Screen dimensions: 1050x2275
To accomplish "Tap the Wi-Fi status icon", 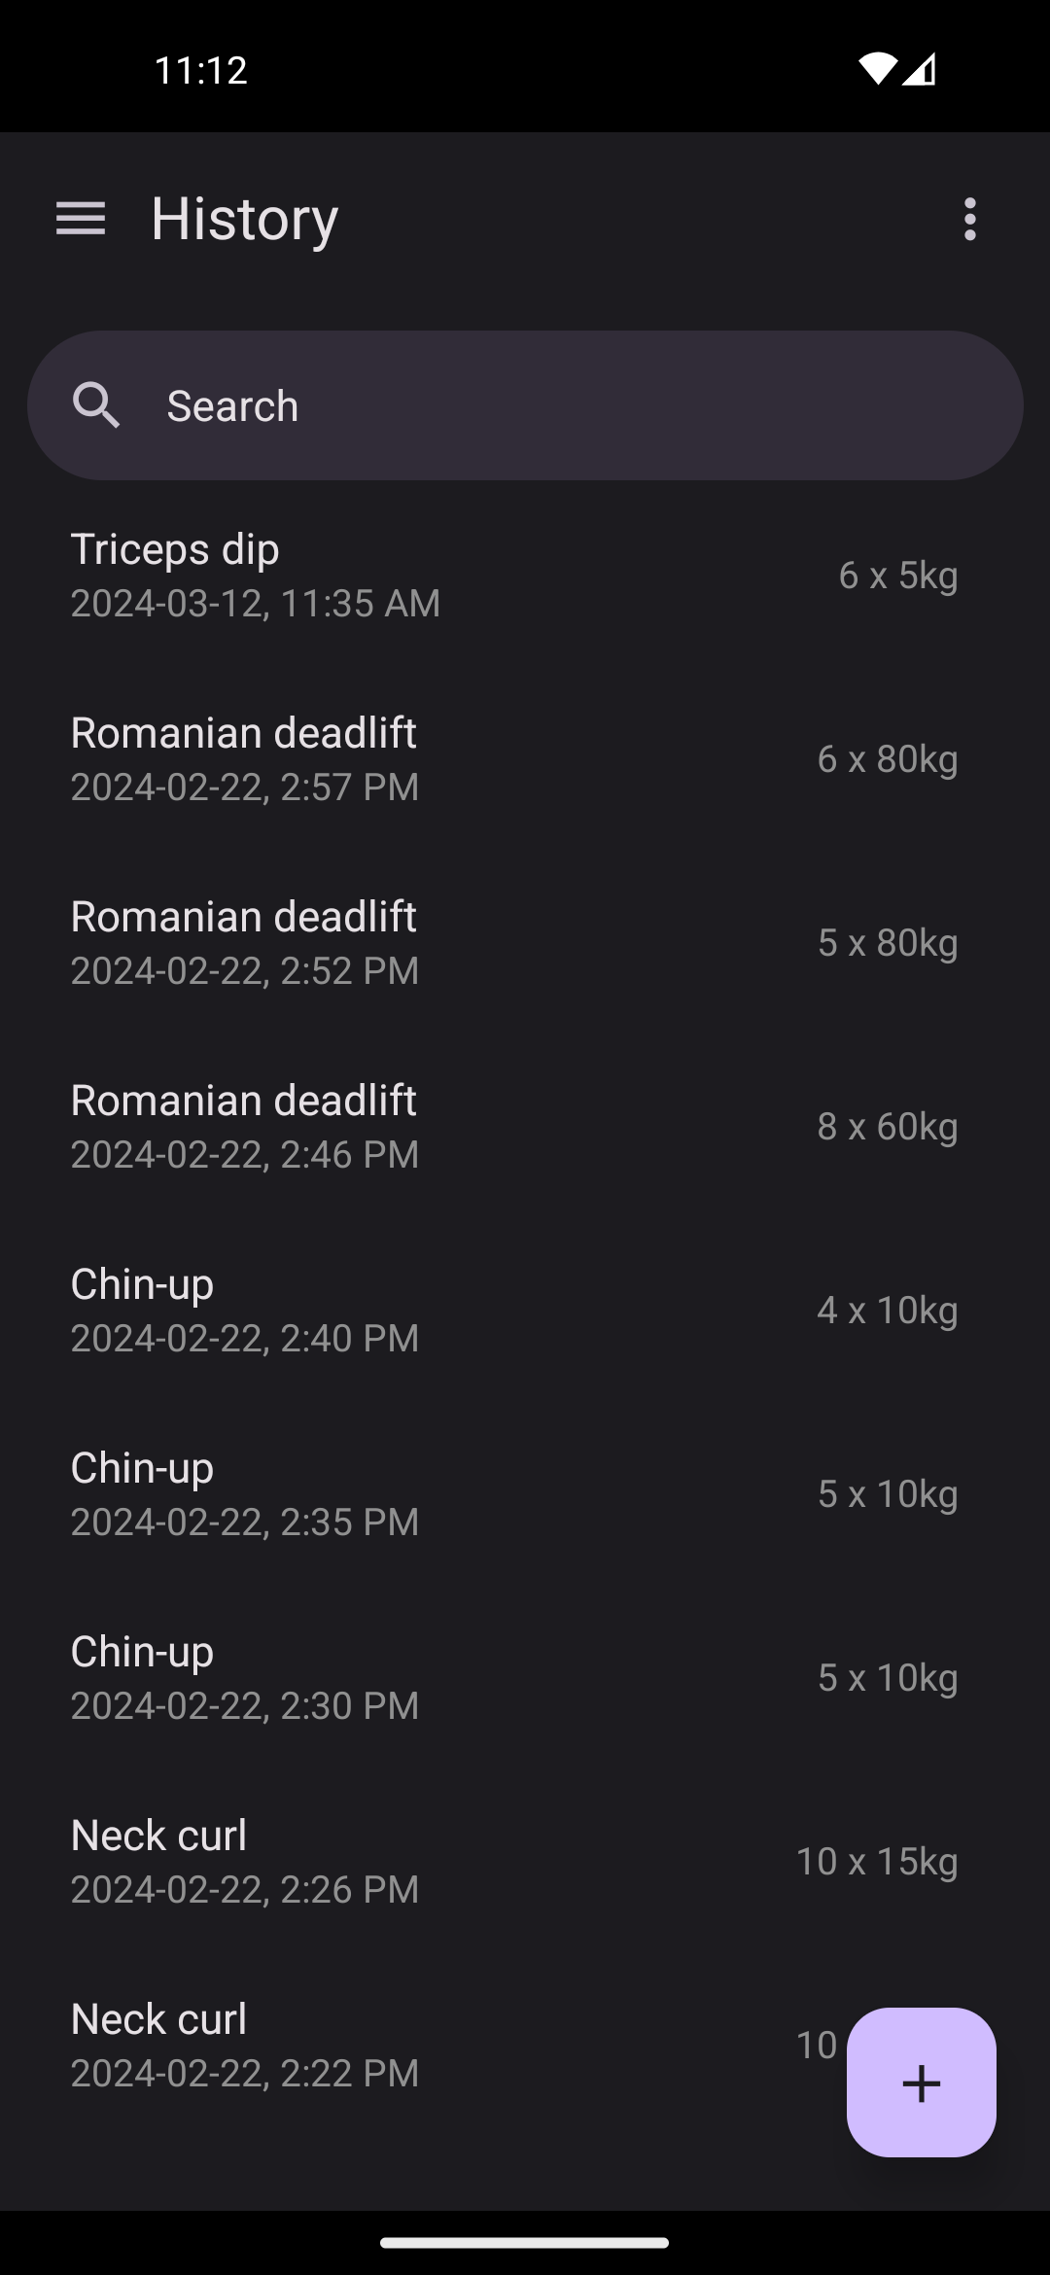I will (876, 69).
